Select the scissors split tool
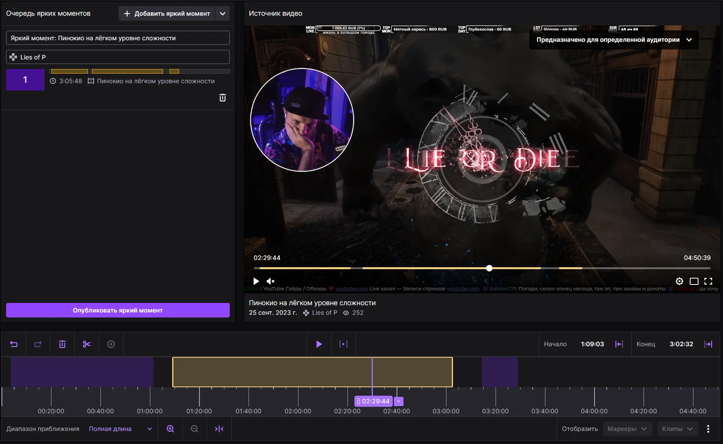Screen dimensions: 723x444 [87, 344]
